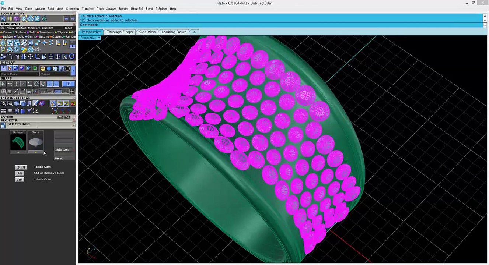Open the Rhino 5.0 menu

pos(137,9)
